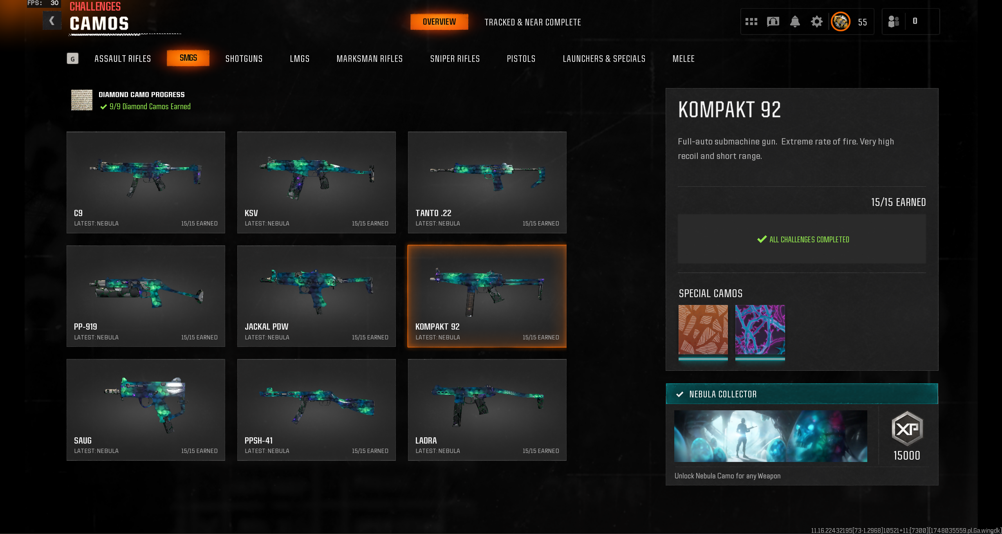This screenshot has height=534, width=1002.
Task: Click the Nebula Collector header checkmark
Action: [680, 394]
